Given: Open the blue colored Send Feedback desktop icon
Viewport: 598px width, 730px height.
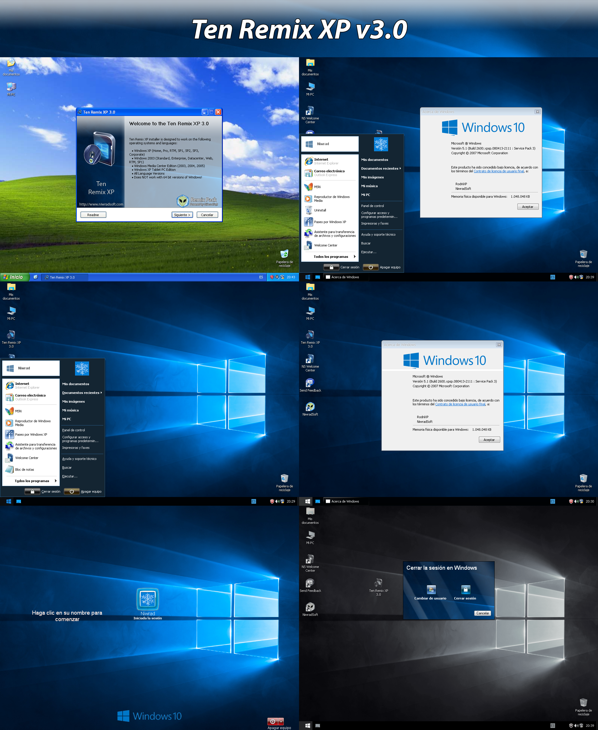Looking at the screenshot, I should tap(310, 385).
